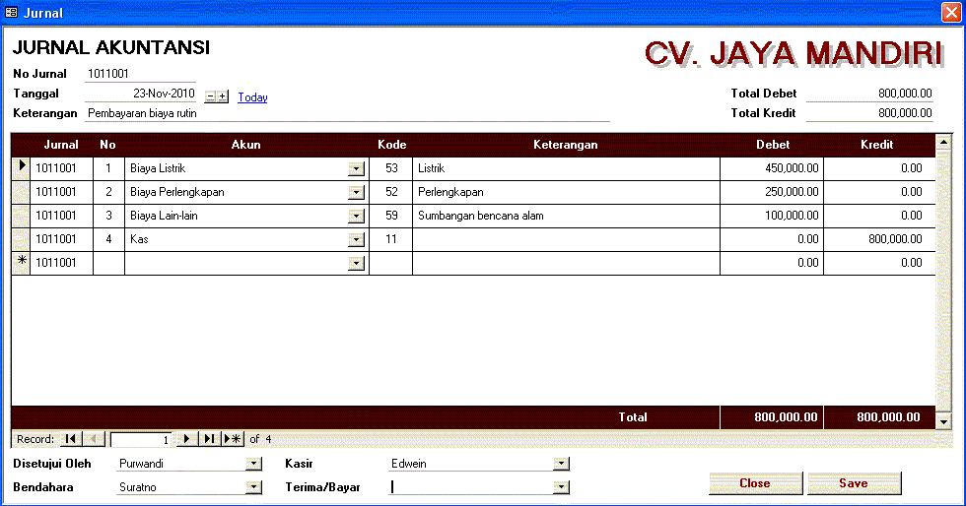Click Kode cell 11
The image size is (966, 506).
point(391,239)
